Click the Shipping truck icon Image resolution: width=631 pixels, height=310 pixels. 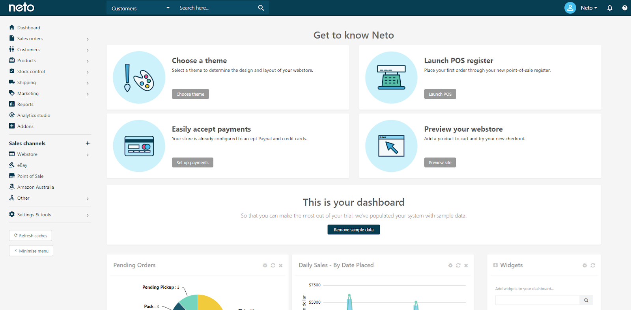12,82
